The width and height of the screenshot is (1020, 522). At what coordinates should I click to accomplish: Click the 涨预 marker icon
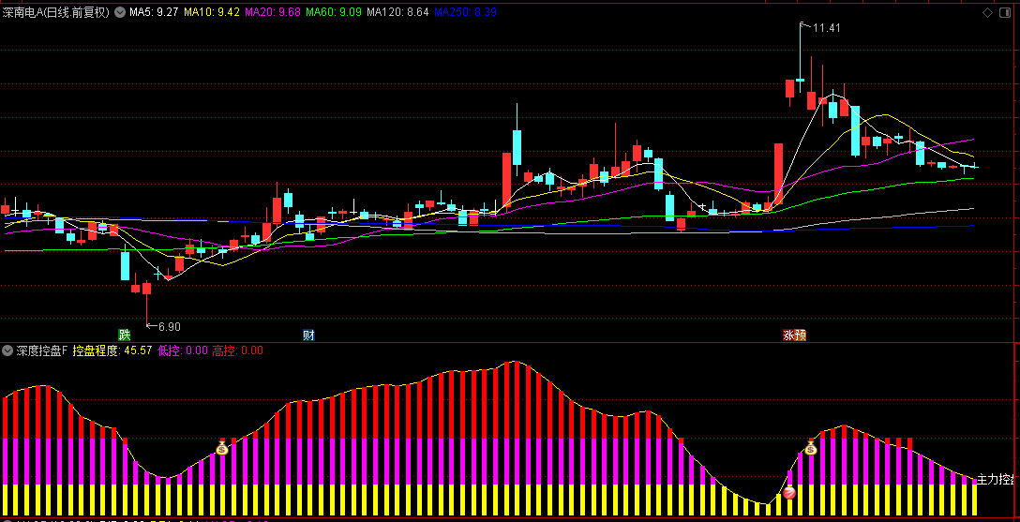794,335
